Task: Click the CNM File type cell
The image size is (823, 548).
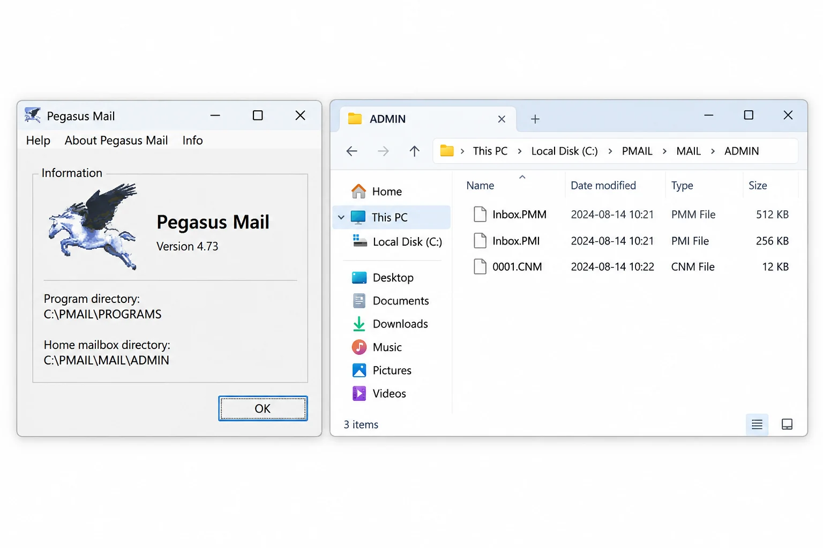Action: point(693,267)
